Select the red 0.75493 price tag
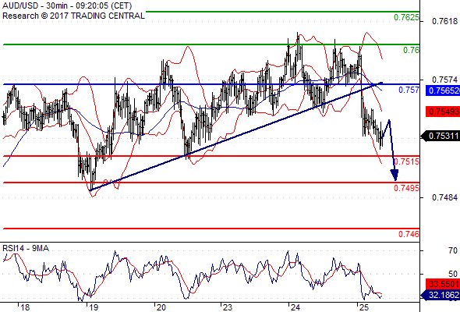The image size is (460, 312). (443, 112)
